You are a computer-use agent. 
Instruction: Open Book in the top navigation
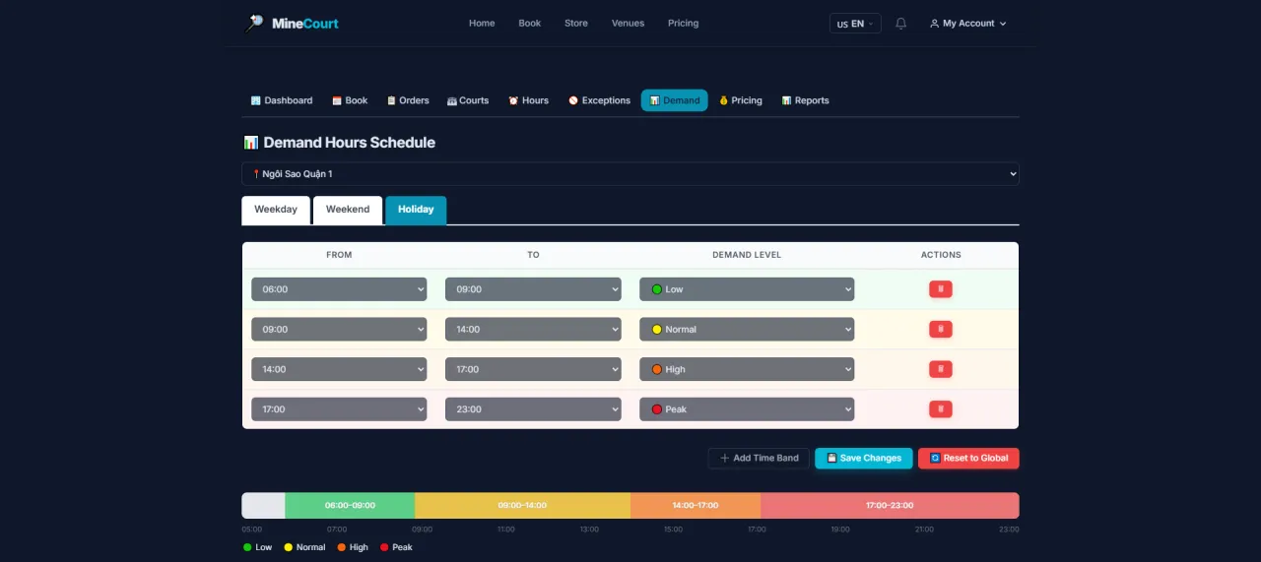coord(530,24)
